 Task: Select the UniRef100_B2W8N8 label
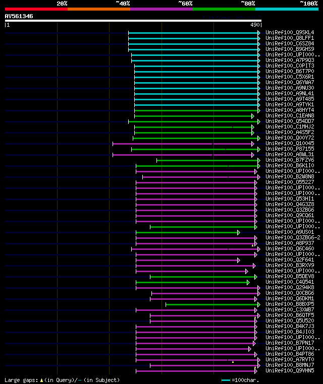[x=290, y=176]
